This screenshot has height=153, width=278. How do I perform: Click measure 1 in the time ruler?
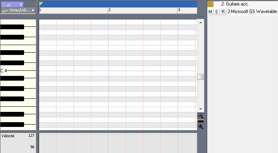pyautogui.click(x=40, y=10)
